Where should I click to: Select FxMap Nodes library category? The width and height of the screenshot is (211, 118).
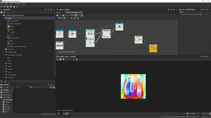click(x=7, y=97)
